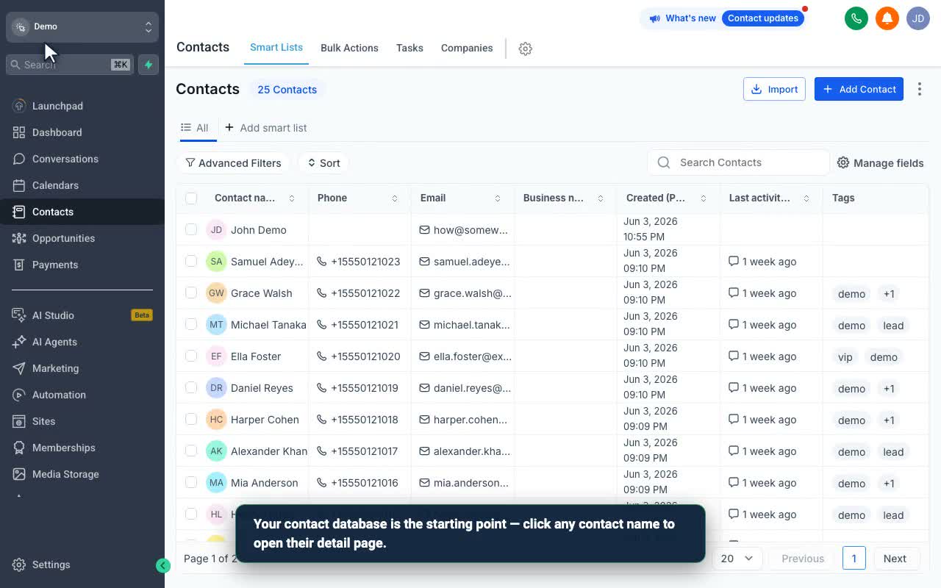Open the Demo account switcher dropdown
The image size is (941, 588).
tap(82, 26)
